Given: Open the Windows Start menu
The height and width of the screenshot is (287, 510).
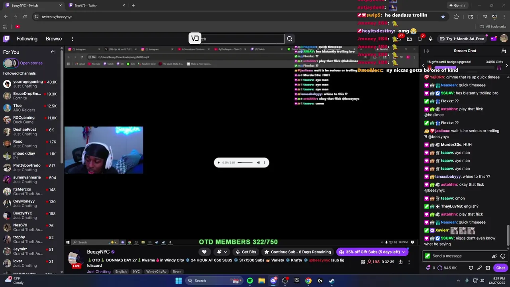Looking at the screenshot, I should (x=178, y=281).
